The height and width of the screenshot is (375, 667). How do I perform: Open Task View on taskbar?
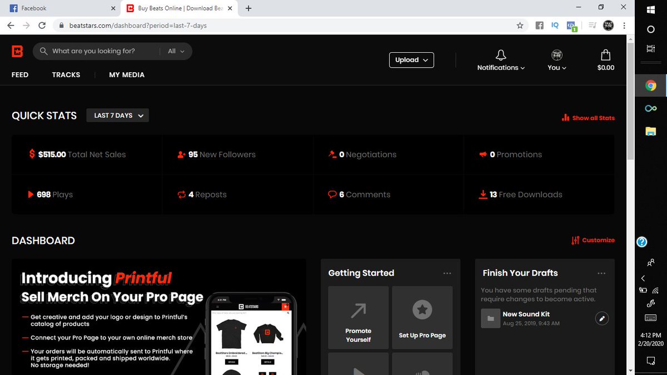tap(651, 48)
